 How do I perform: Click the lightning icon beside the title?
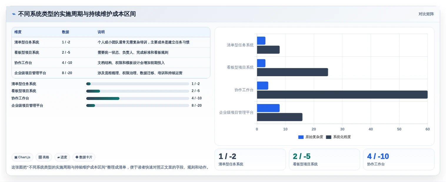14,14
